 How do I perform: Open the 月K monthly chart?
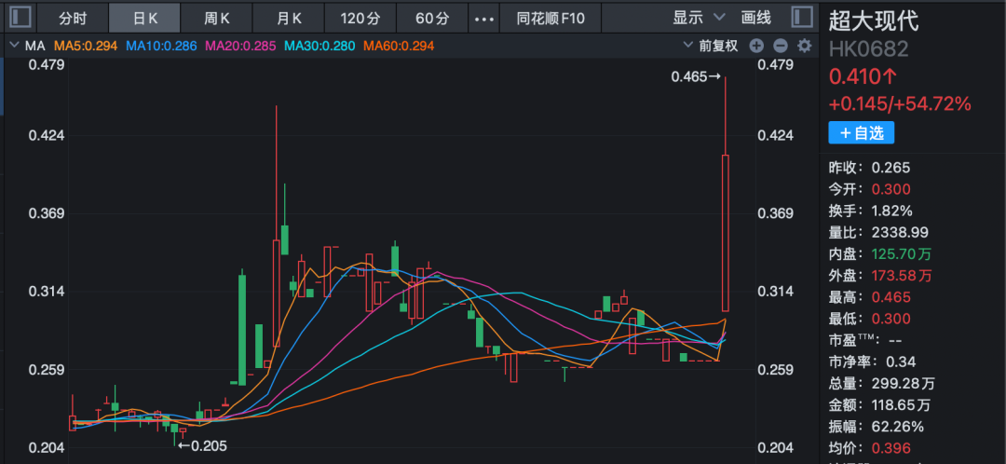pyautogui.click(x=289, y=18)
